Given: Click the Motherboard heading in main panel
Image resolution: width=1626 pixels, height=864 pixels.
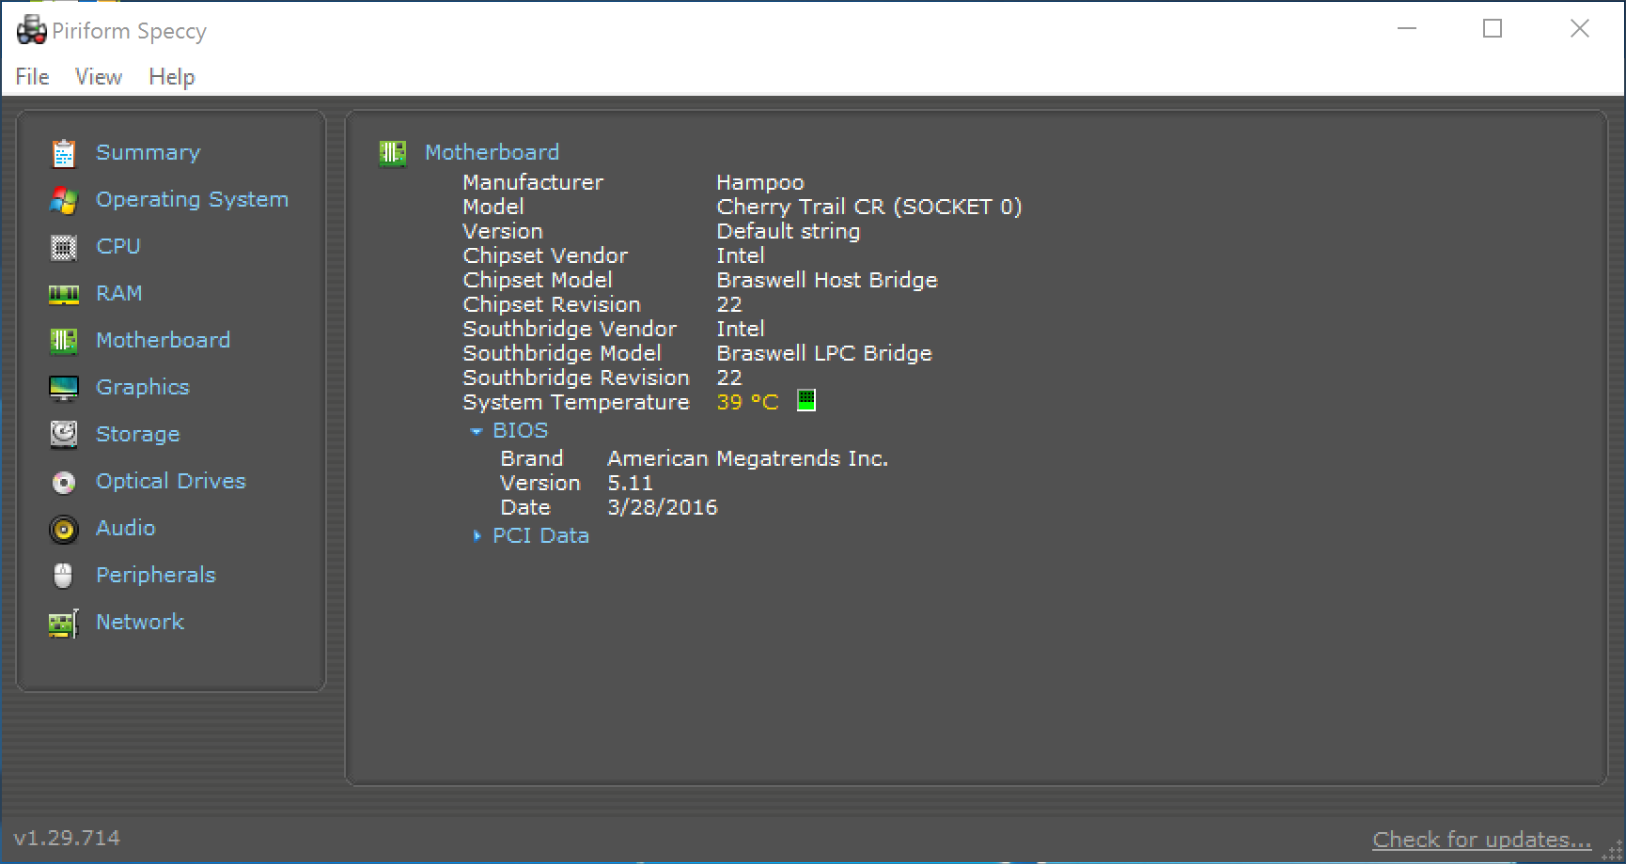Looking at the screenshot, I should (492, 152).
